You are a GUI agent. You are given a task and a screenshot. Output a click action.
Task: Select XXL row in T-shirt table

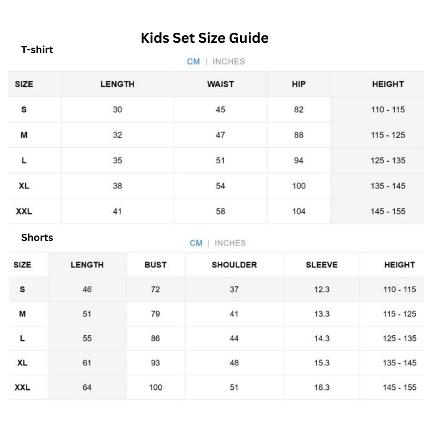point(216,211)
